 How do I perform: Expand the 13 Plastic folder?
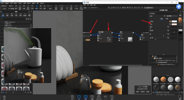(x=3, y=26)
